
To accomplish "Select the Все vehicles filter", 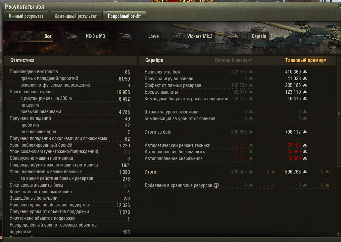I will click(31, 36).
